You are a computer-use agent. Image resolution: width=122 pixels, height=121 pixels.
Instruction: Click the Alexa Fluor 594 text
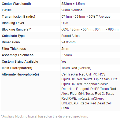tap(73, 94)
